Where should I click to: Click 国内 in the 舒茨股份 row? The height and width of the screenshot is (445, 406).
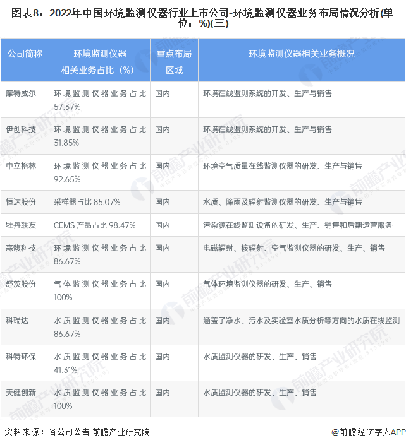click(163, 284)
